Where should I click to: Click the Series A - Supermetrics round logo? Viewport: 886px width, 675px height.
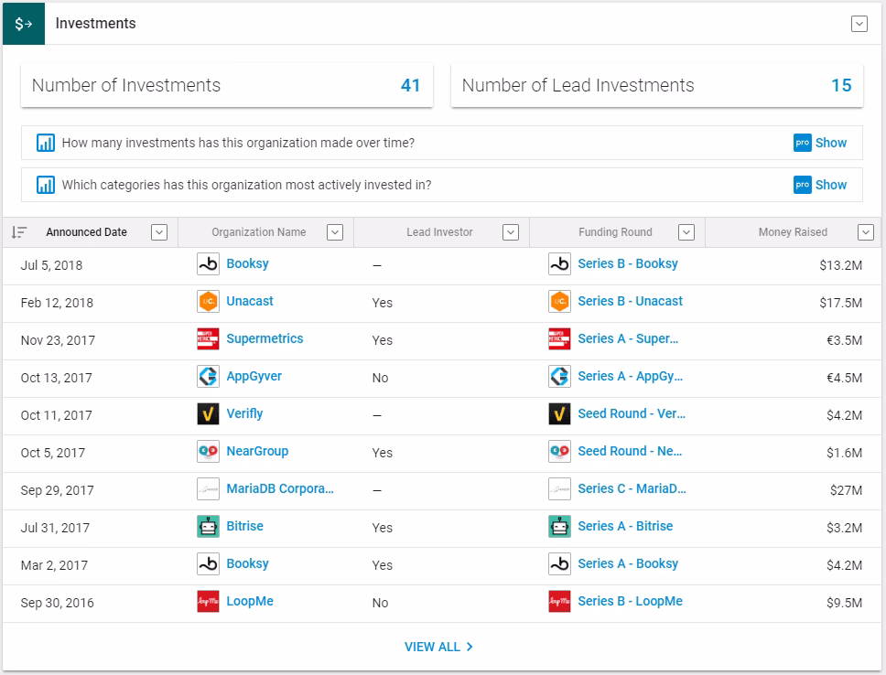coord(559,339)
